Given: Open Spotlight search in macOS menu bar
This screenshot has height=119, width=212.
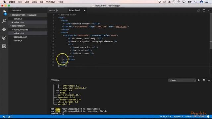Looking at the screenshot, I should pos(195,2).
